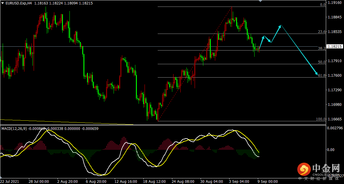
Task: Select the current price label 1.18215
Action: pyautogui.click(x=334, y=47)
